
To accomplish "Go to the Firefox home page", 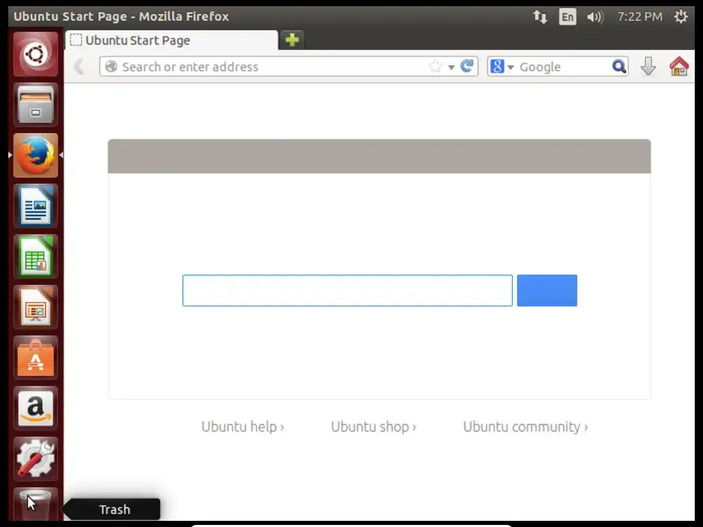I will pos(679,67).
